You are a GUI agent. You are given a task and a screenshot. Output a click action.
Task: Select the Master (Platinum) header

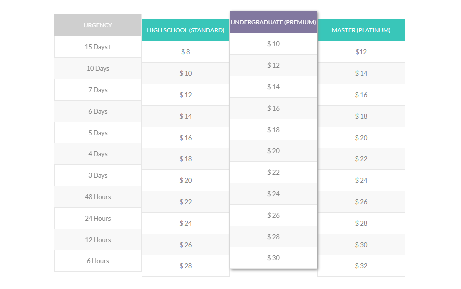tap(361, 30)
